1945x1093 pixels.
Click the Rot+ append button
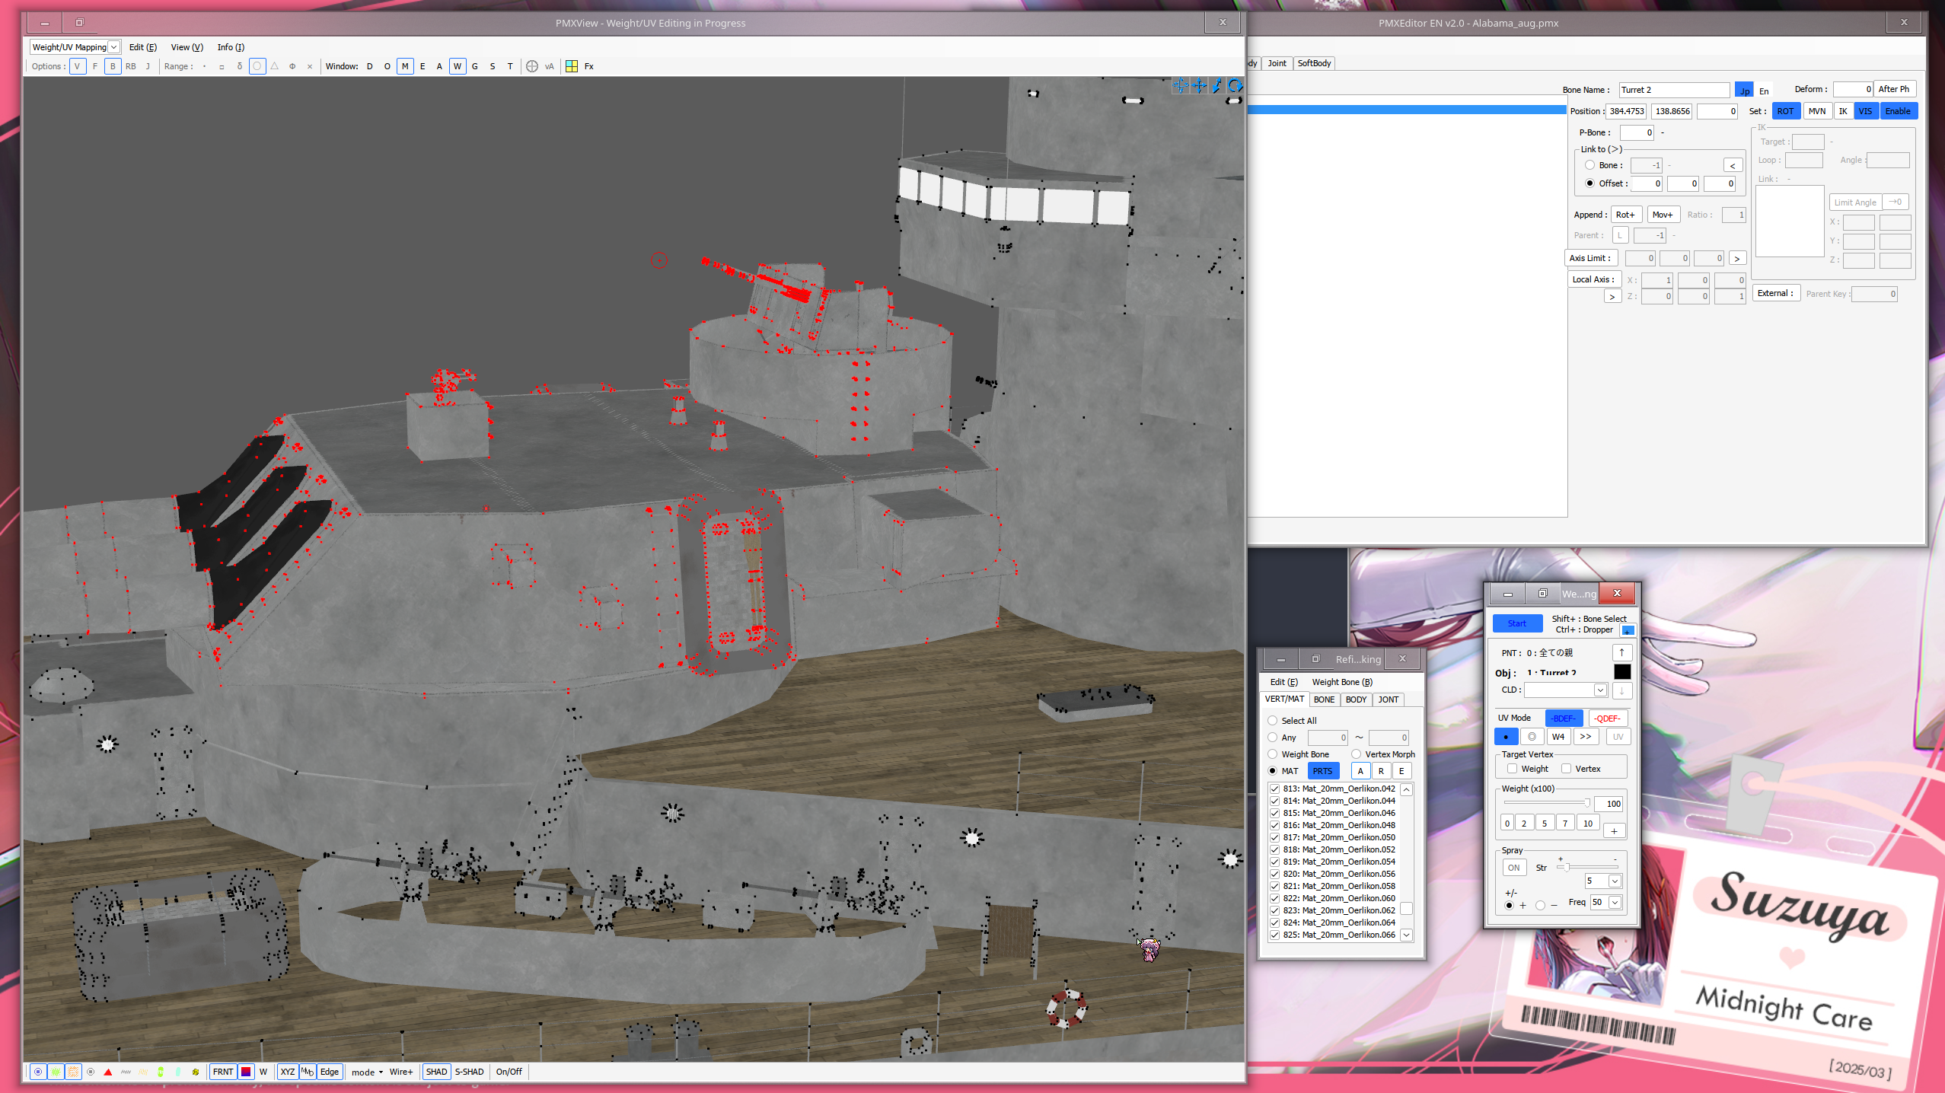pyautogui.click(x=1625, y=215)
